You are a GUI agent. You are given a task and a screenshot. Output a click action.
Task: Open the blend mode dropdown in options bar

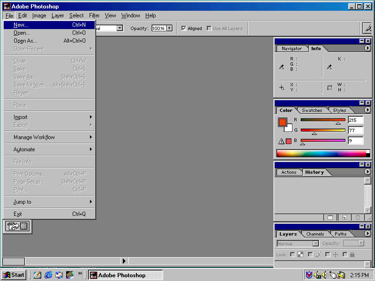pos(120,28)
